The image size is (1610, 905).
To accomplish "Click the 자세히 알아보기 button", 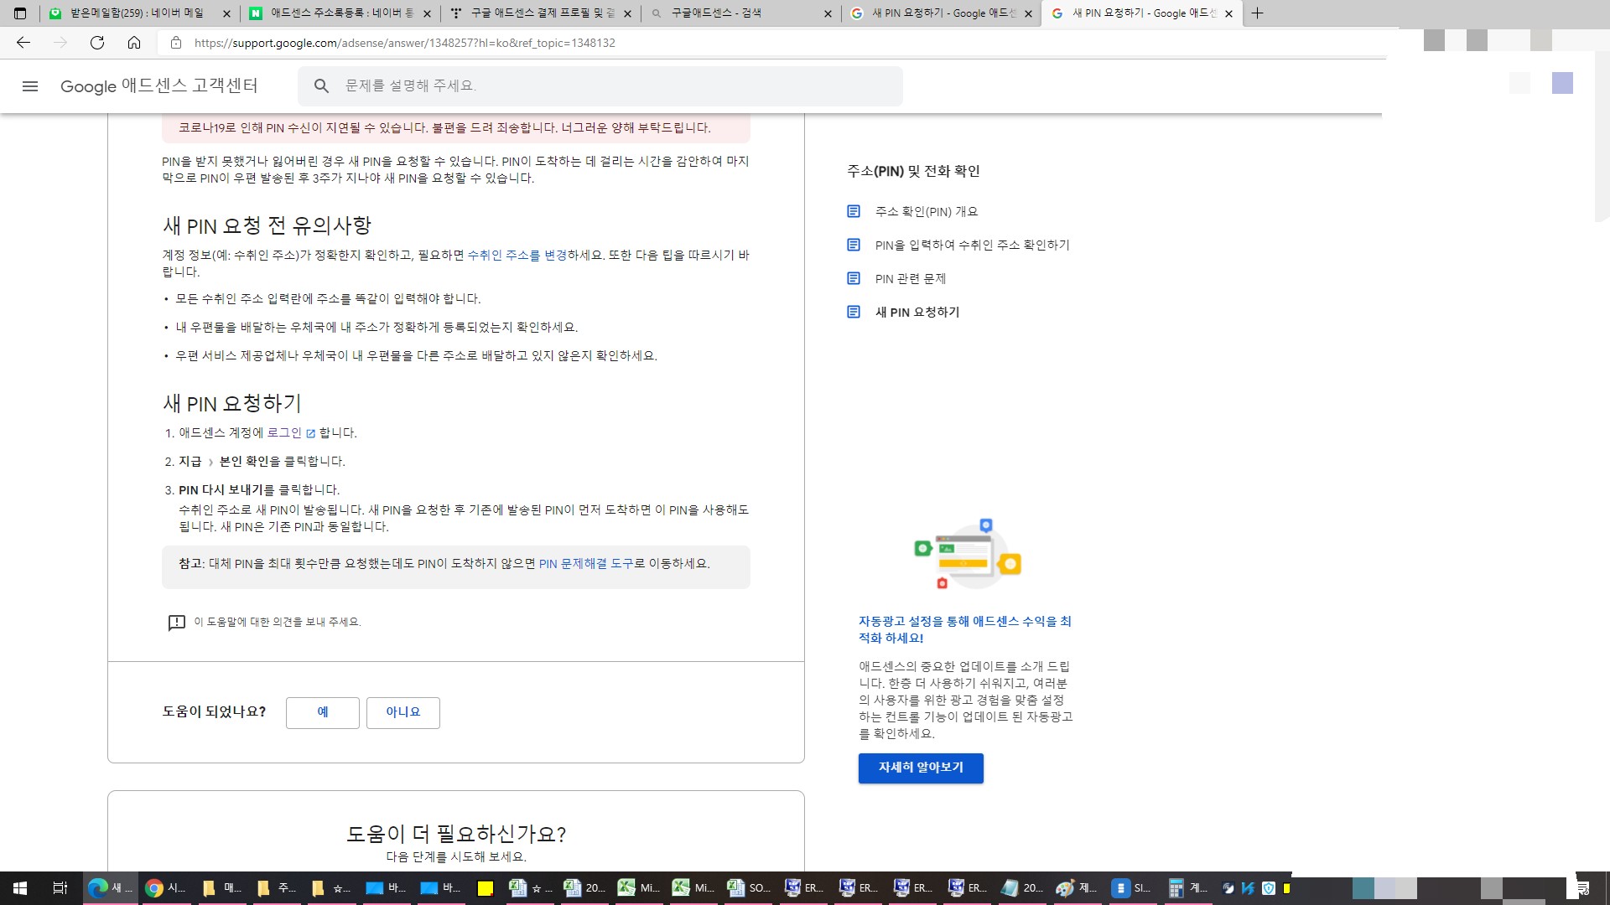I will point(921,768).
